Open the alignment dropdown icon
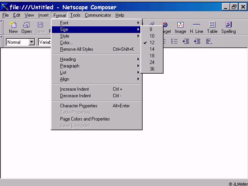Image resolution: width=248 pixels, height=186 pixels. coord(209,41)
